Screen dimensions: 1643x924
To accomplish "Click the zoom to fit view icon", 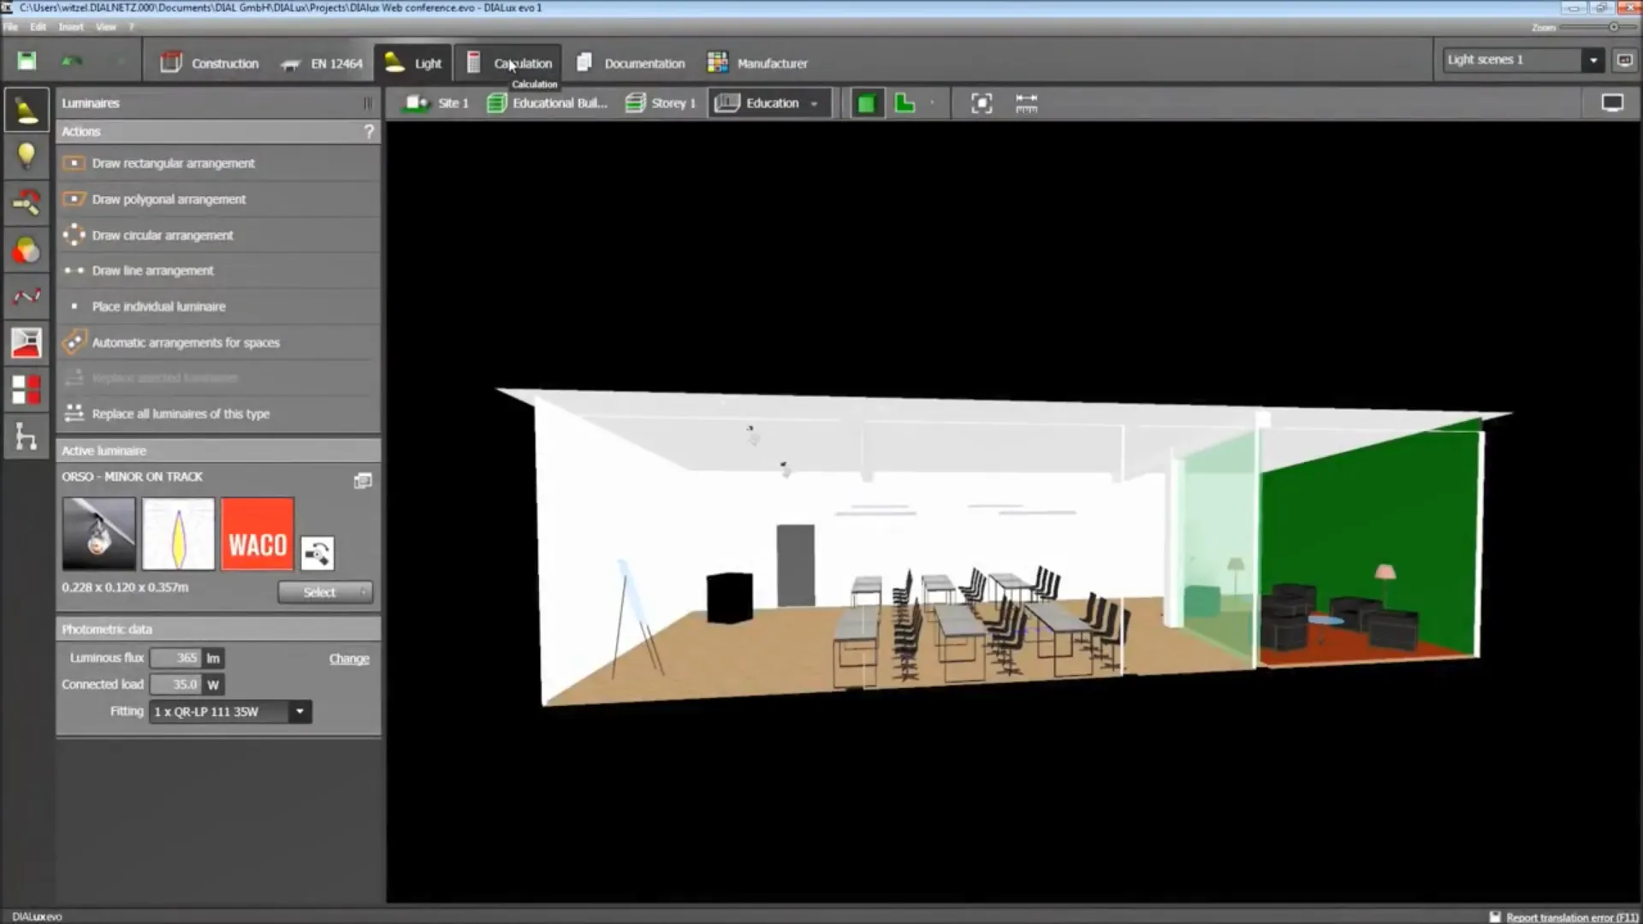I will coord(982,104).
